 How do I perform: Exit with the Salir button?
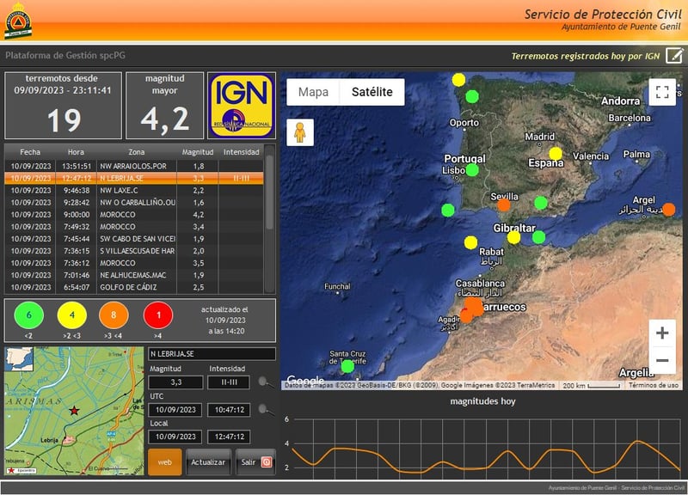(x=255, y=462)
